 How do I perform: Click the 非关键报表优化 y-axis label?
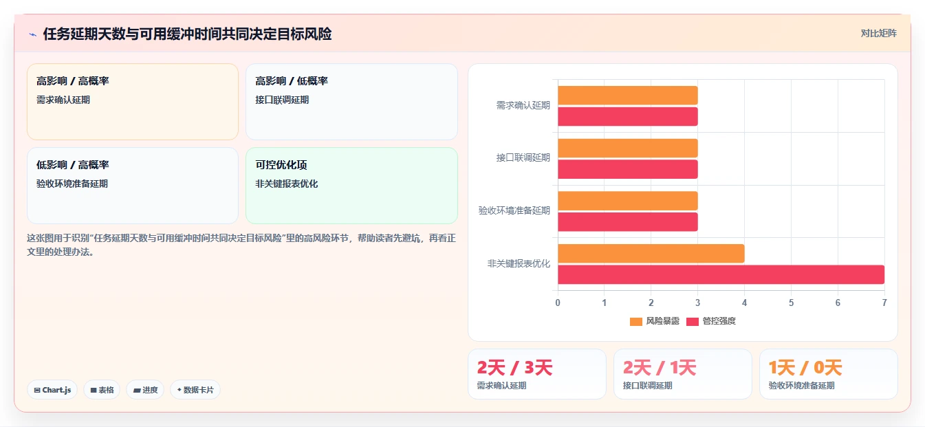519,264
